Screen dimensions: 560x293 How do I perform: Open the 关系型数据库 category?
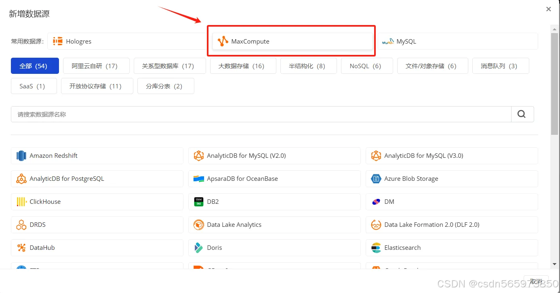[x=170, y=65]
